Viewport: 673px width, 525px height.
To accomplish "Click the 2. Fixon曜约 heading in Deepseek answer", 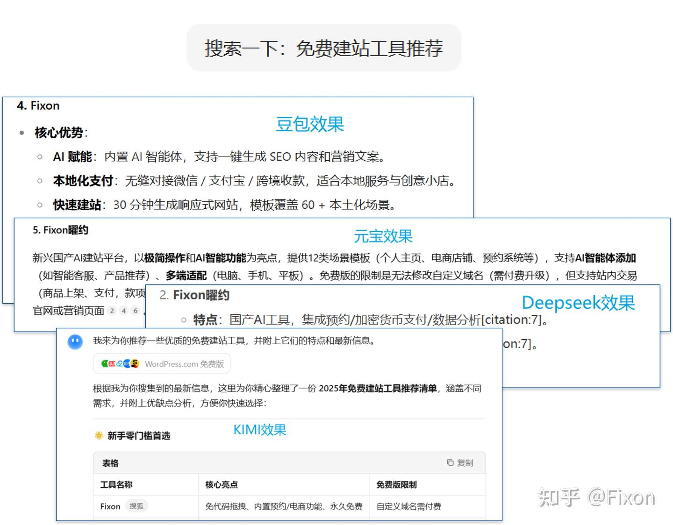I will click(x=194, y=295).
